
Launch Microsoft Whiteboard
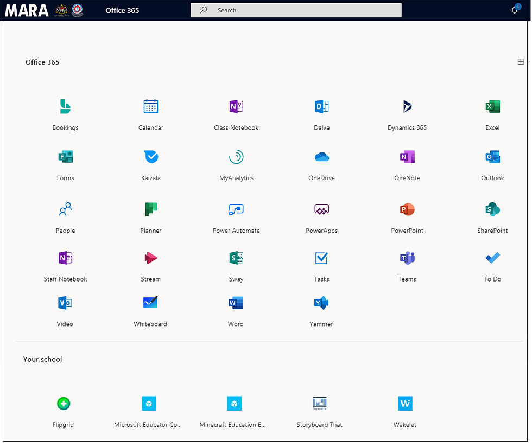point(150,311)
